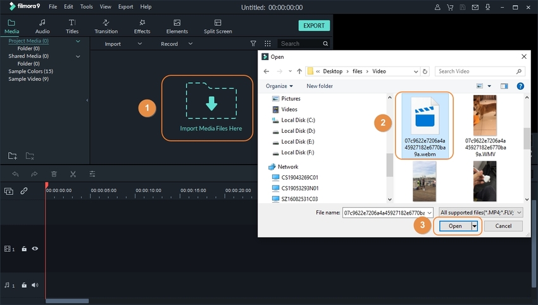Click the blue help question icon
This screenshot has width=538, height=305.
point(520,86)
